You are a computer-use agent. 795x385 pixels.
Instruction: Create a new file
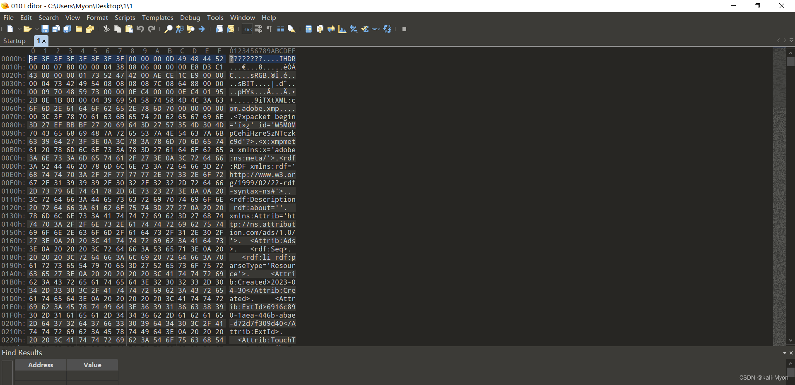point(10,29)
